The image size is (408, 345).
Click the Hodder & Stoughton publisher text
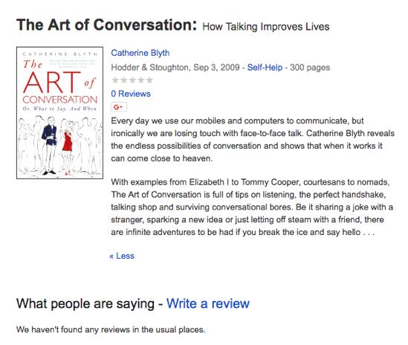[149, 68]
